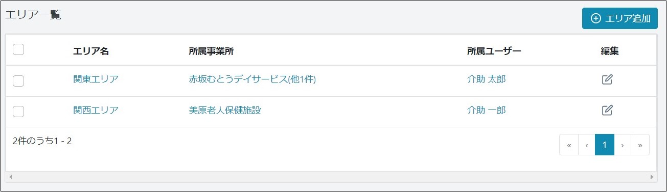
Task: Go to next page with › icon
Action: tap(622, 145)
